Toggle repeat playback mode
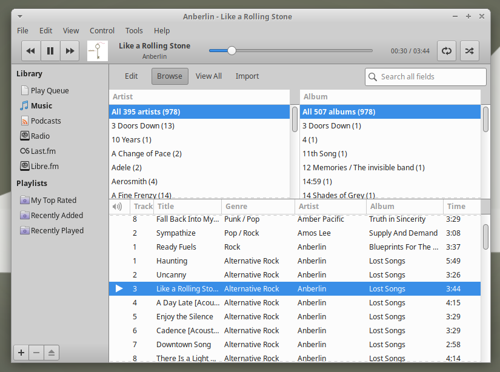Viewport: 500px width, 372px height. 447,51
